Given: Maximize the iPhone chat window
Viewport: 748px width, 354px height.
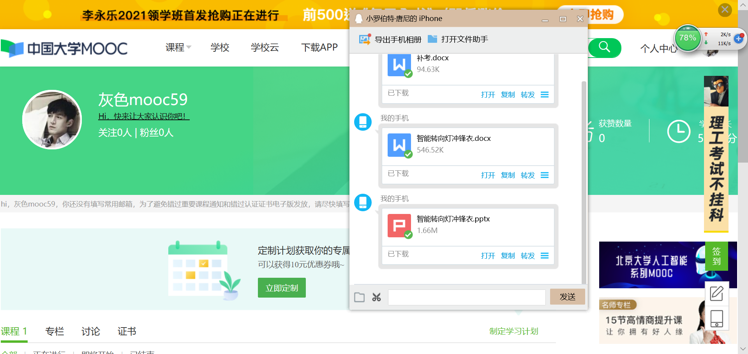Looking at the screenshot, I should click(x=563, y=19).
